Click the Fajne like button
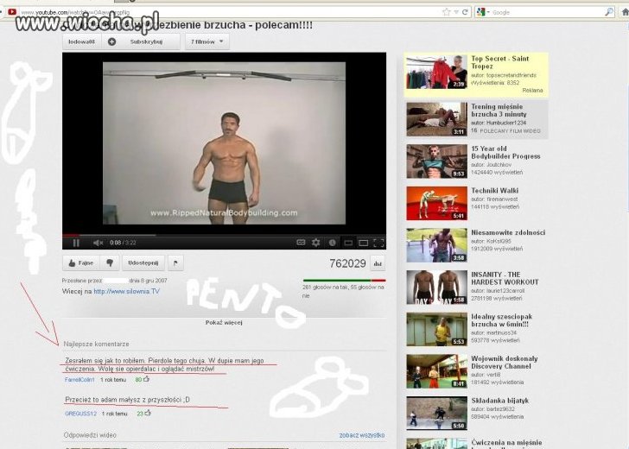This screenshot has height=449, width=629. [81, 263]
